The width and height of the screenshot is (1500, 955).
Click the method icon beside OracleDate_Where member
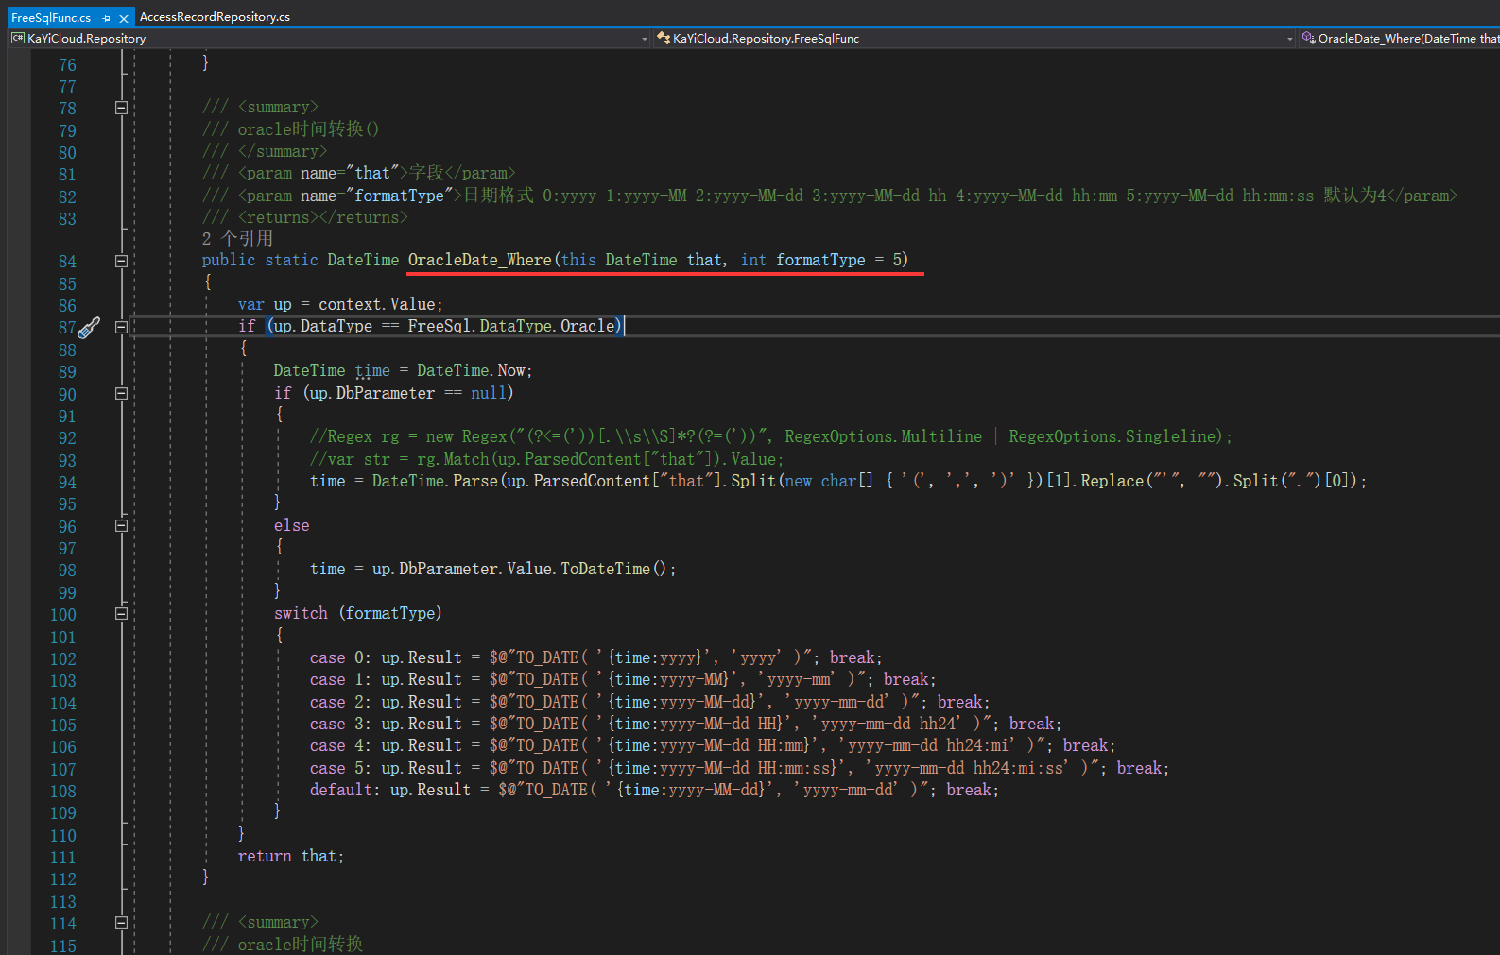pyautogui.click(x=1308, y=38)
